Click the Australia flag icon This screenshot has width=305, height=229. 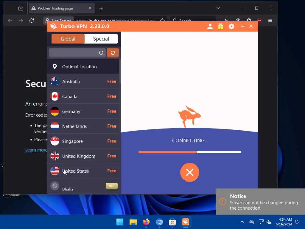click(x=55, y=81)
